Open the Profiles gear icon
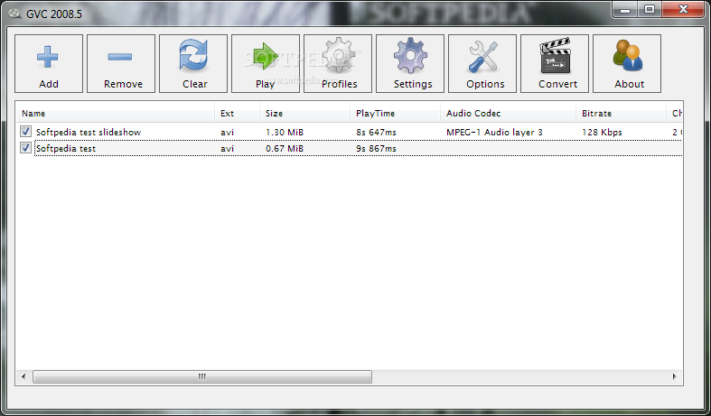The width and height of the screenshot is (711, 416). [338, 63]
